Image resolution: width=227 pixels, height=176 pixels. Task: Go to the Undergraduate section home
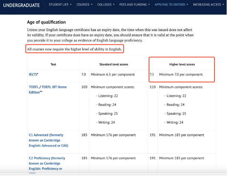pos(21,5)
